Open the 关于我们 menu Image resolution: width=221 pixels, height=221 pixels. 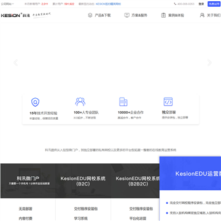[214, 15]
